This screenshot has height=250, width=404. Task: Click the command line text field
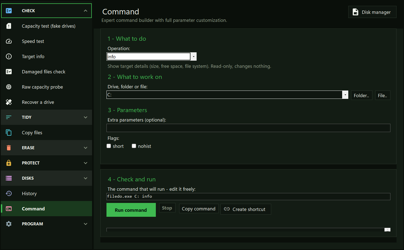point(248,197)
